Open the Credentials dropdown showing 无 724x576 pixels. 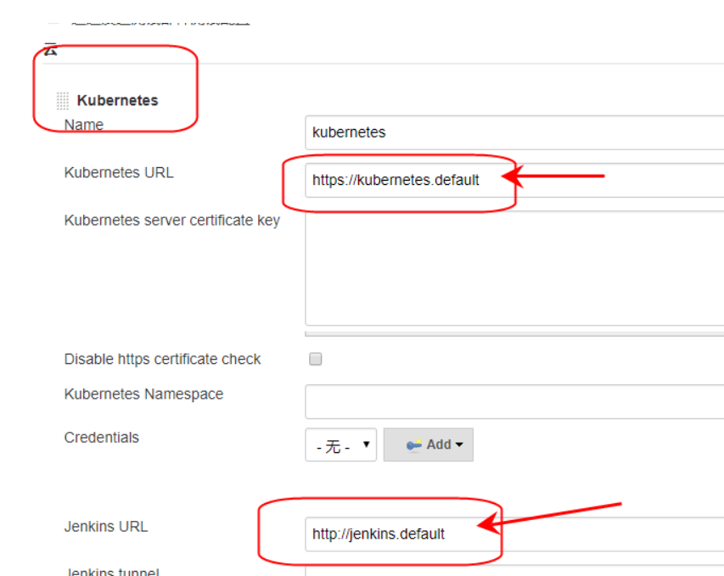pyautogui.click(x=340, y=445)
